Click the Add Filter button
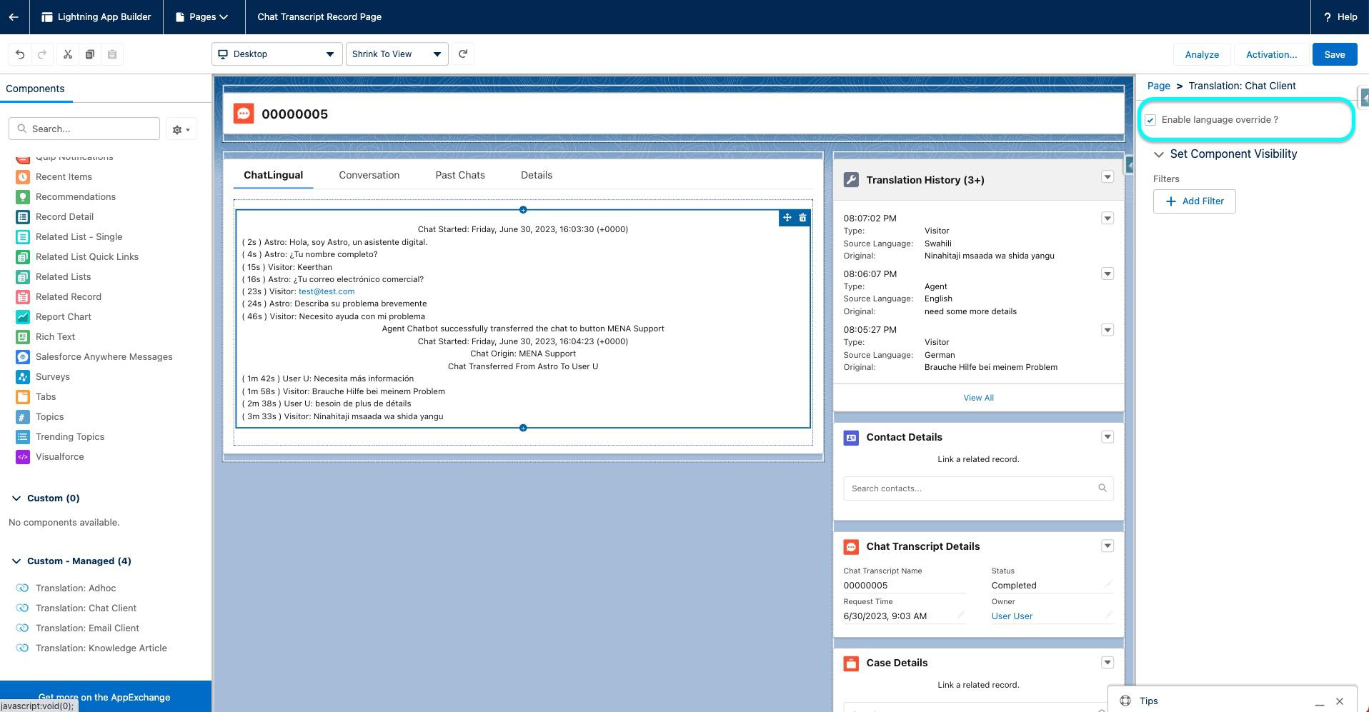Image resolution: width=1369 pixels, height=712 pixels. point(1194,201)
